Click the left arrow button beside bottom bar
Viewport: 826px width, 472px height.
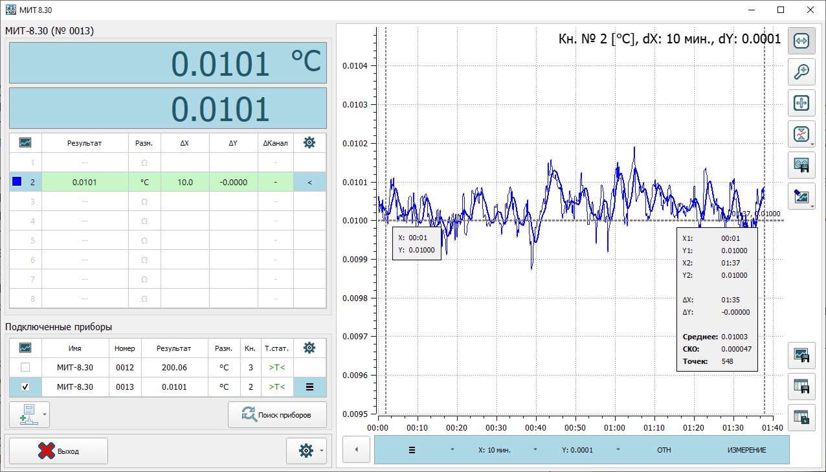click(356, 450)
